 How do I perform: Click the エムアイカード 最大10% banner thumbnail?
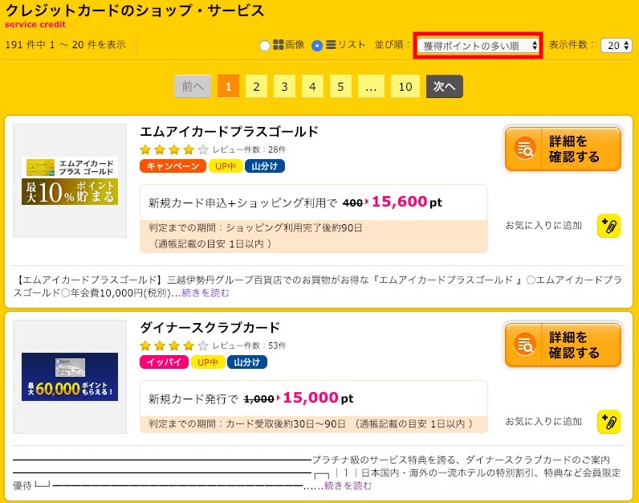(70, 181)
